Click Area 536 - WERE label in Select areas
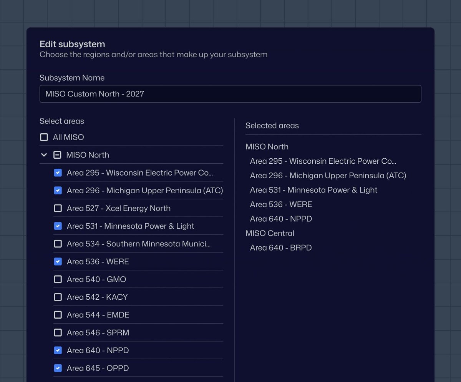The image size is (461, 382). [98, 262]
